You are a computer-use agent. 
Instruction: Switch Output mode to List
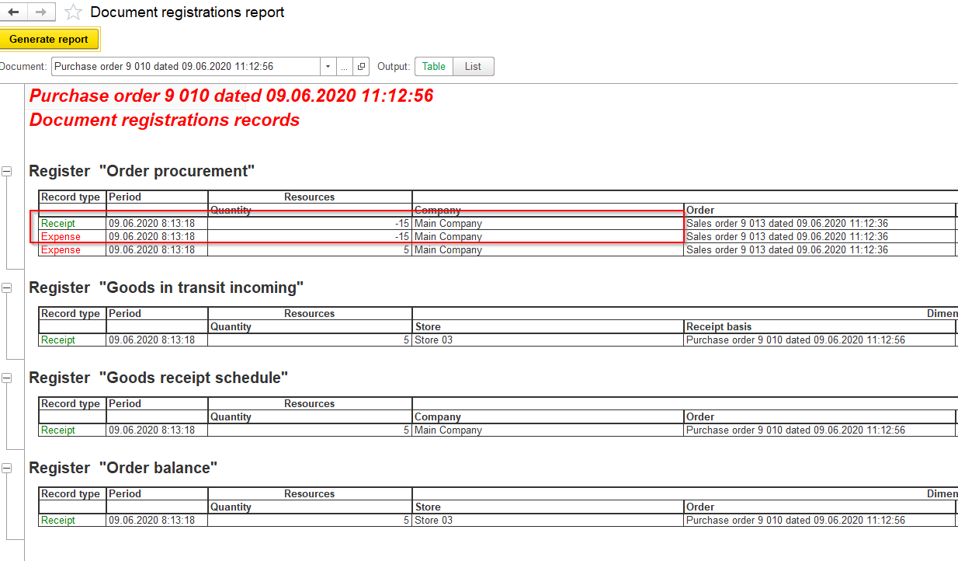click(473, 66)
